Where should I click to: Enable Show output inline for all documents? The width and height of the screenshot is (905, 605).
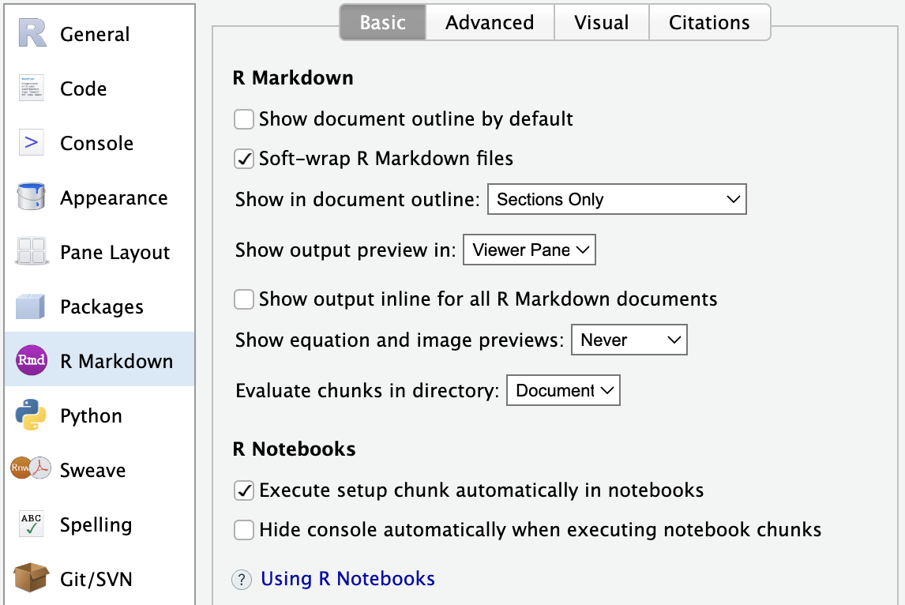click(243, 299)
